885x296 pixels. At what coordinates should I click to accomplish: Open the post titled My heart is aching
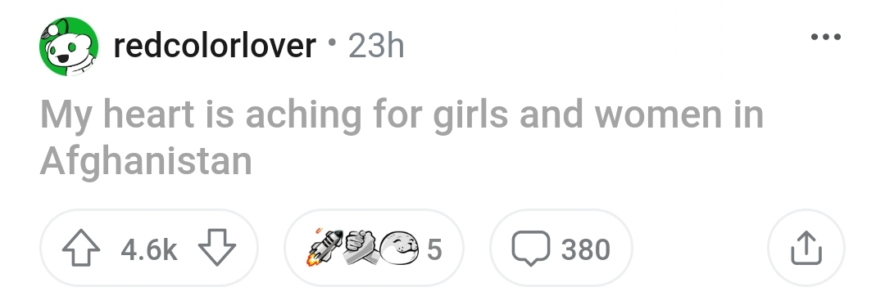pyautogui.click(x=402, y=138)
